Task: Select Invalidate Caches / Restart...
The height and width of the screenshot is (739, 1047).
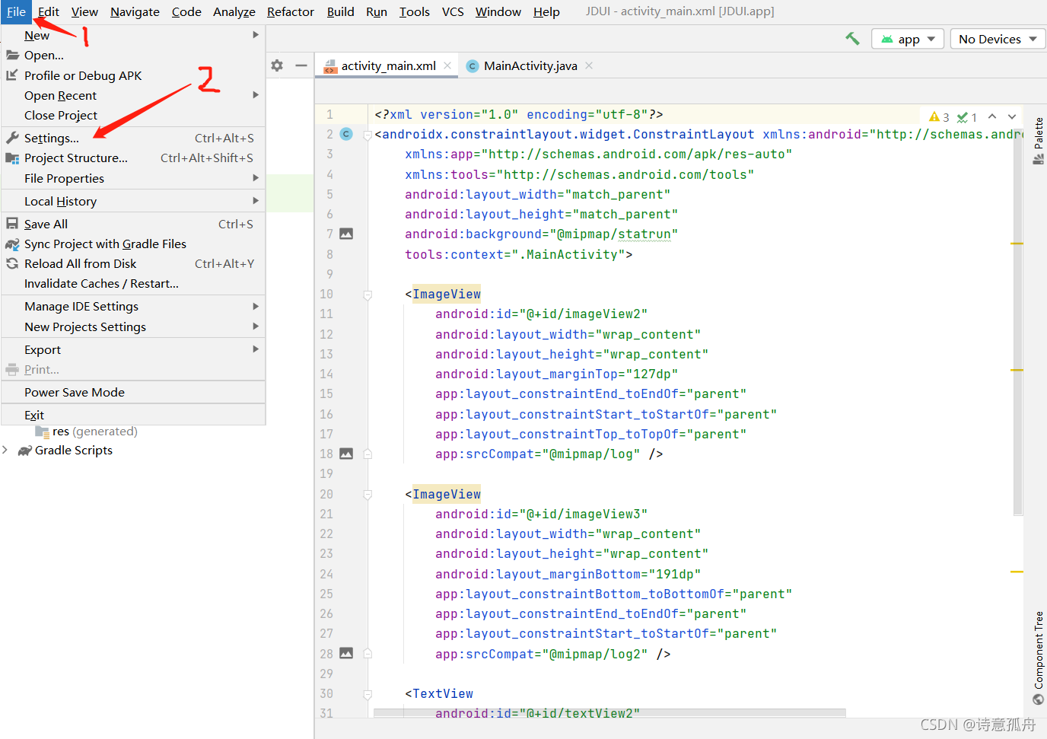Action: point(133,283)
